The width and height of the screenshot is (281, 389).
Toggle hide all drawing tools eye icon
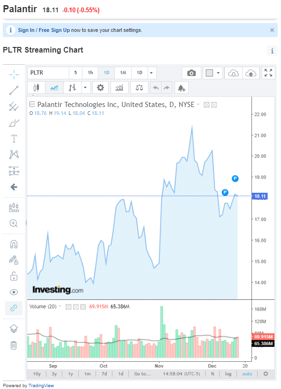pos(14,292)
